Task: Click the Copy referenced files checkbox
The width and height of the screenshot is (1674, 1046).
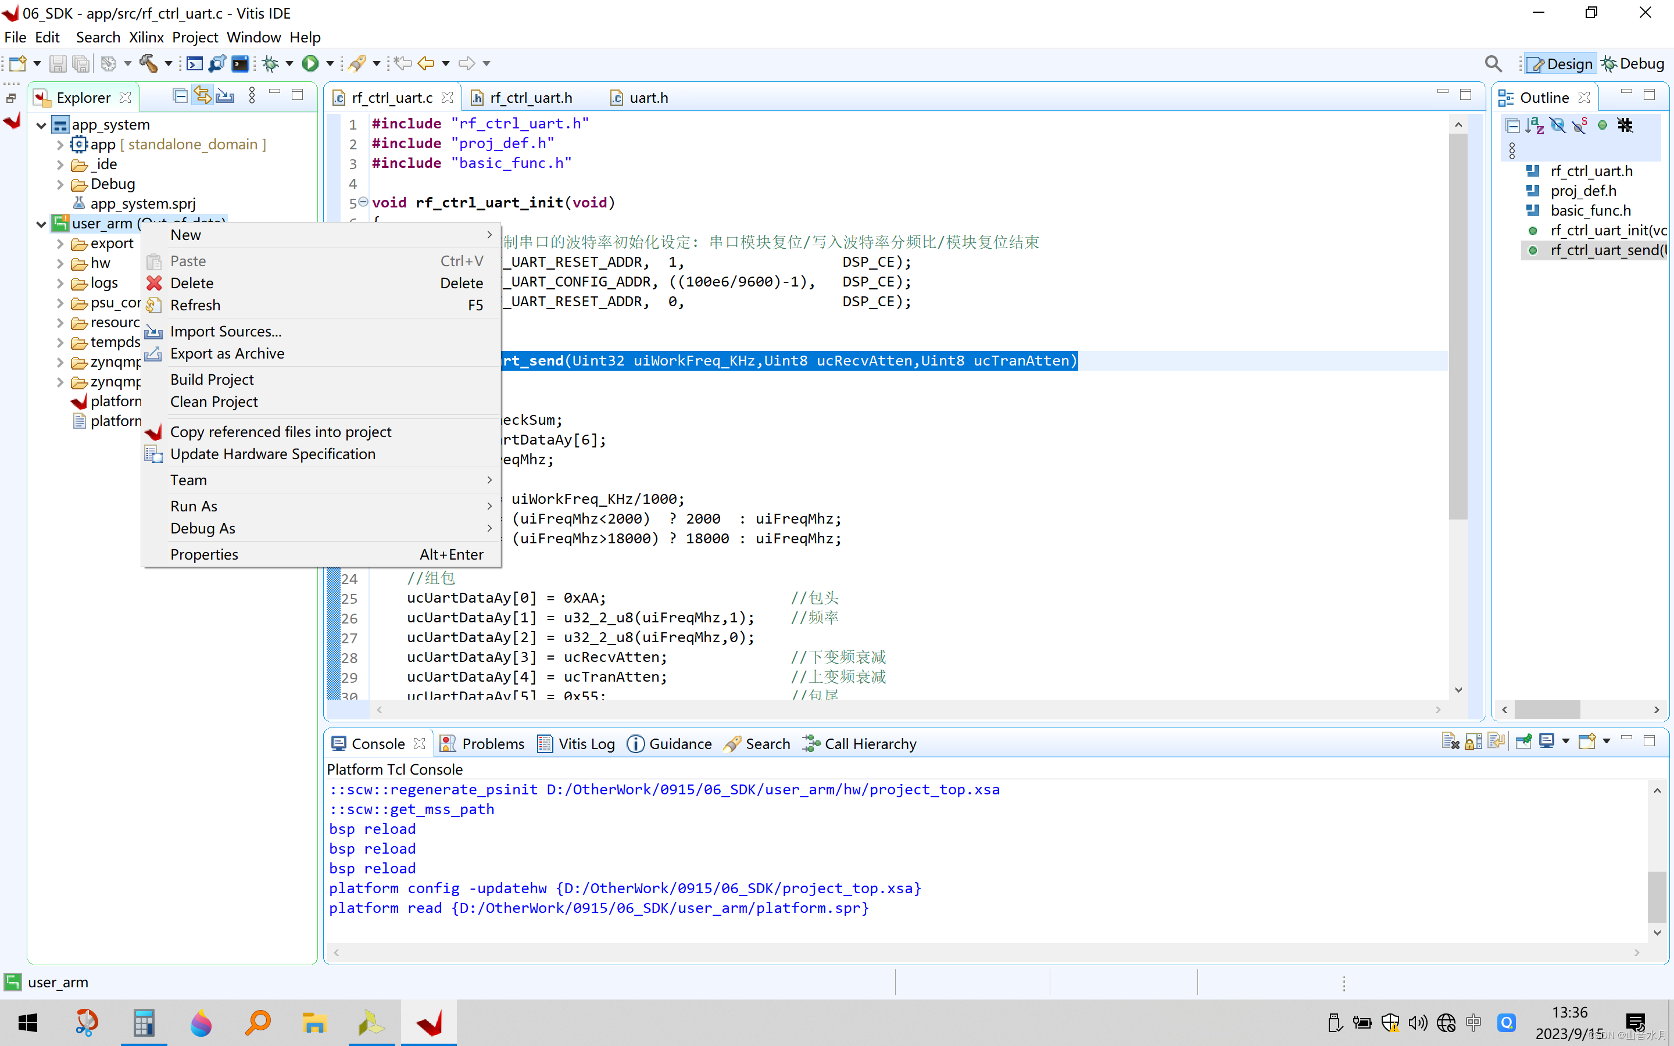Action: tap(153, 430)
